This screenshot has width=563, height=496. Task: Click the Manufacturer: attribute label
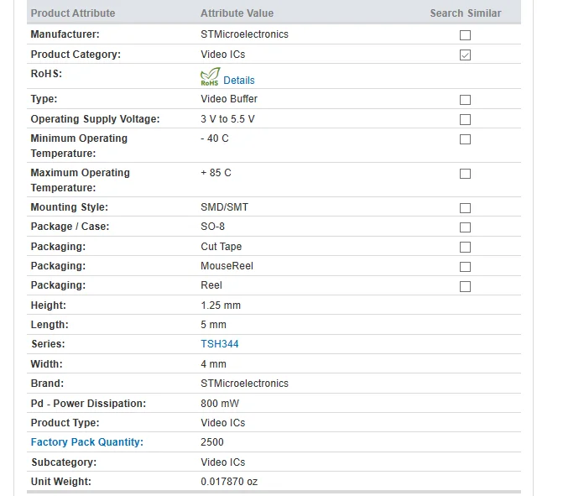(65, 34)
